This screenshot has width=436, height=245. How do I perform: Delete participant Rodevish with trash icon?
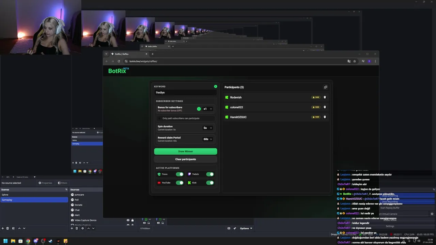pos(325,97)
